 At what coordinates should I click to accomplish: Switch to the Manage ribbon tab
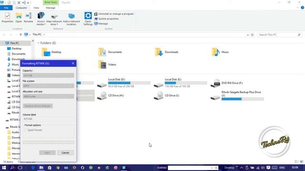(x=51, y=8)
